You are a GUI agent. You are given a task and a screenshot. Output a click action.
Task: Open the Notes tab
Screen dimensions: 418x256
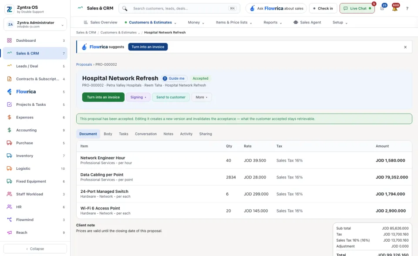tap(168, 134)
